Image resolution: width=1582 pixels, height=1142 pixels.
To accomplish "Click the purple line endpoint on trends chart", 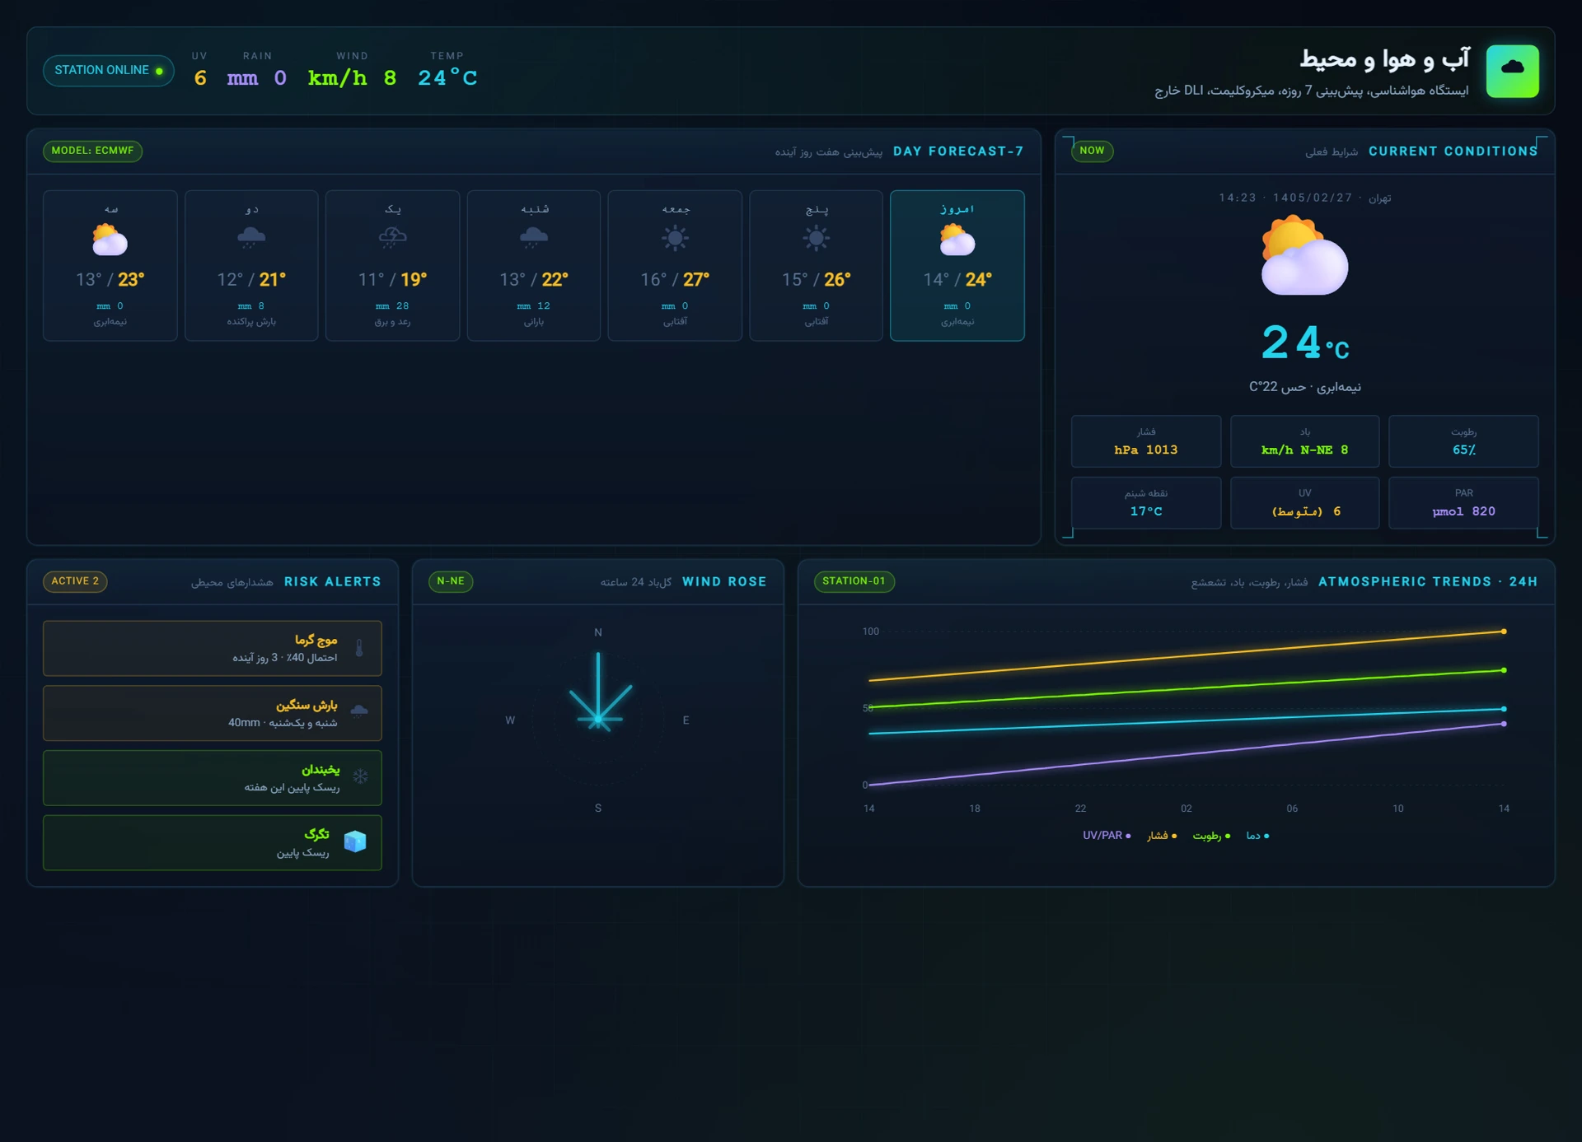I will pyautogui.click(x=1504, y=724).
